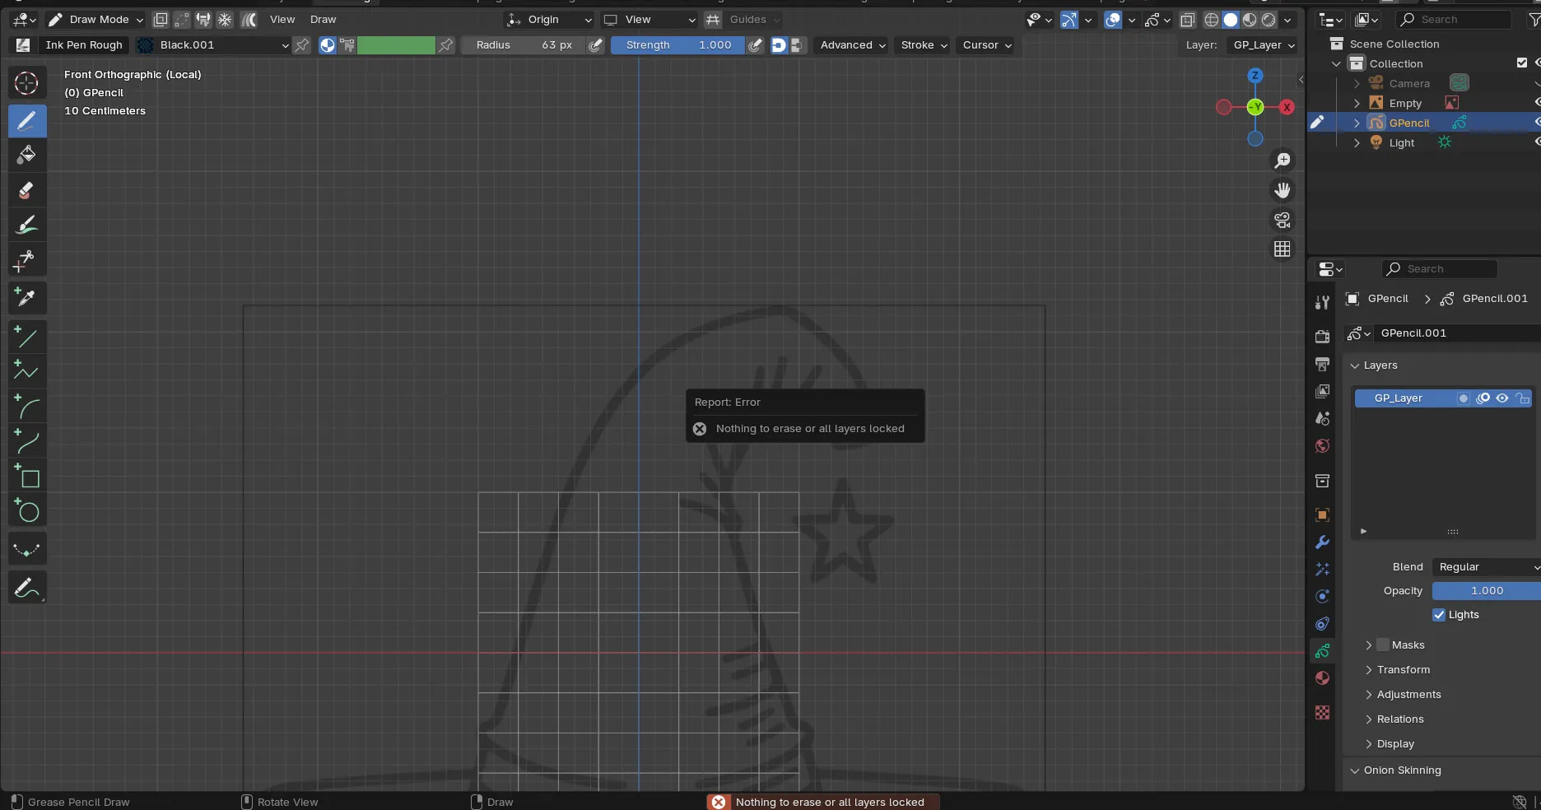This screenshot has height=810, width=1541.
Task: Select the Polyline tool
Action: (26, 372)
